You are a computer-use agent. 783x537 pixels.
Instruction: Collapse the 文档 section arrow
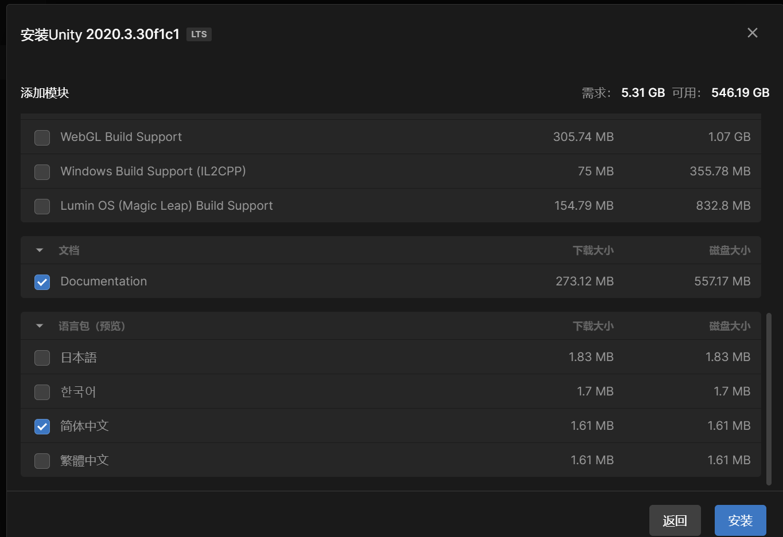pos(40,250)
